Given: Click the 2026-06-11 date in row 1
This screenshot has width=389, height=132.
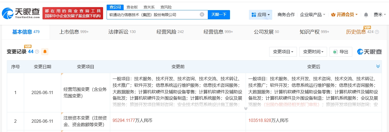Looking at the screenshot, I should [42, 92].
